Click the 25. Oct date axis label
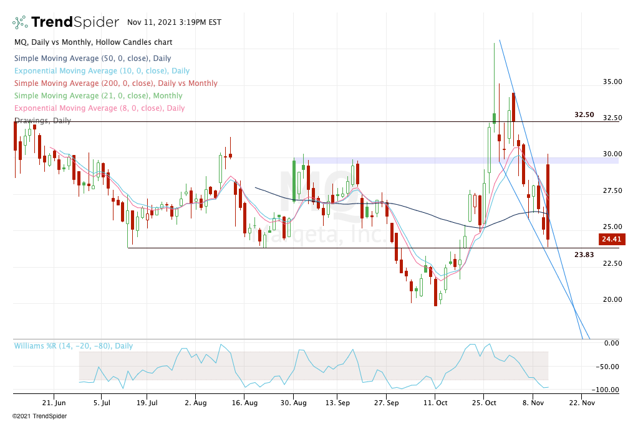The width and height of the screenshot is (638, 422). click(483, 403)
